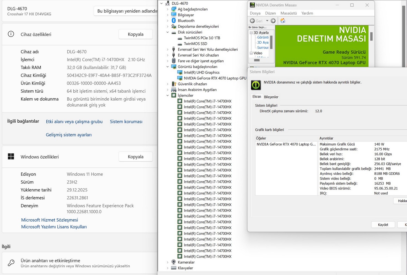The width and height of the screenshot is (407, 275).
Task: Click the Bluetooth device icon
Action: click(174, 21)
